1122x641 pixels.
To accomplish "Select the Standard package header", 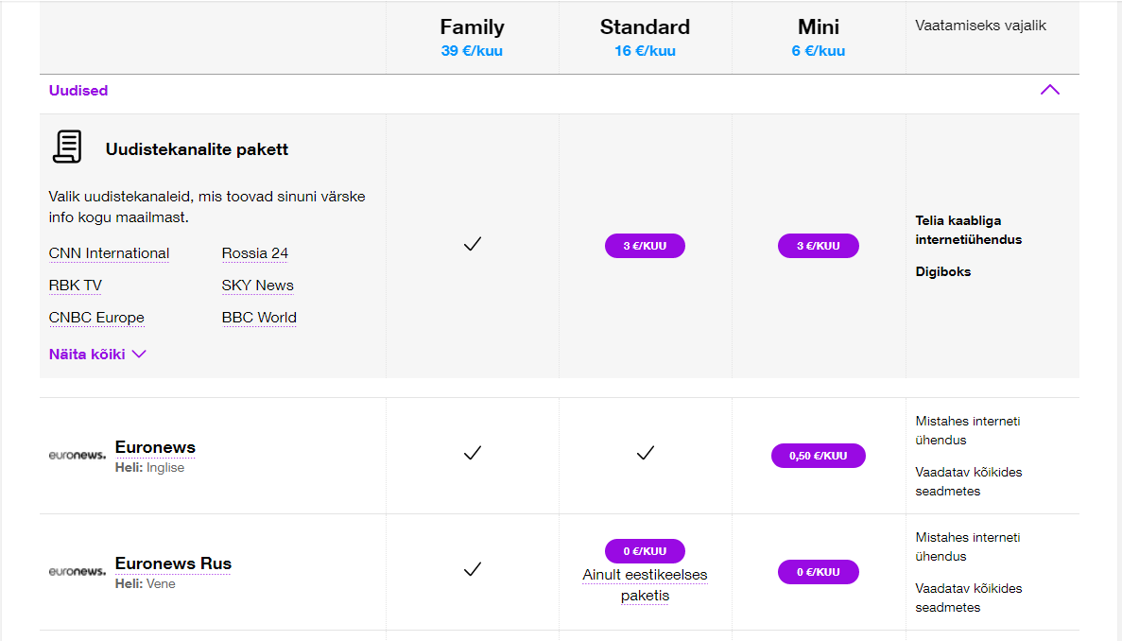I will click(x=645, y=27).
